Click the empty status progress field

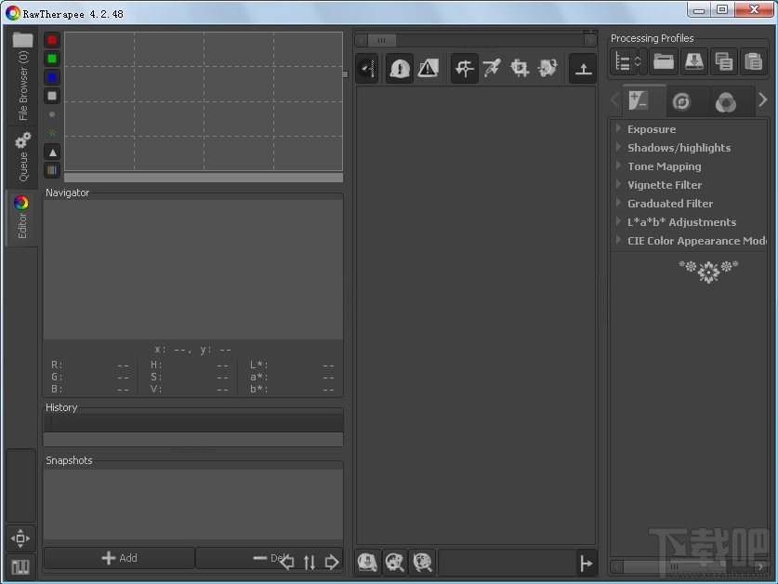[507, 563]
